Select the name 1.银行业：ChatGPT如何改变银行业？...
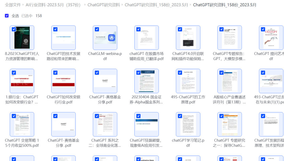Image resolution: width=284 pixels, height=161 pixels. click(x=22, y=99)
